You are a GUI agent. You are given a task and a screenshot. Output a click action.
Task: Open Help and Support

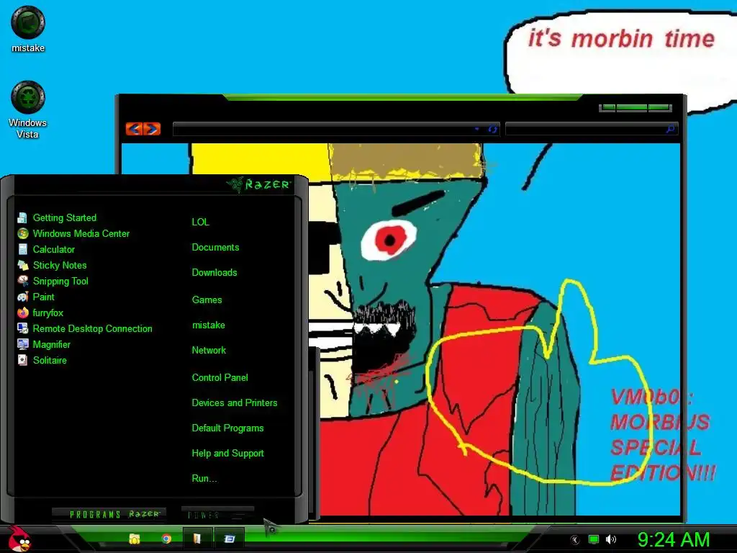(x=227, y=454)
